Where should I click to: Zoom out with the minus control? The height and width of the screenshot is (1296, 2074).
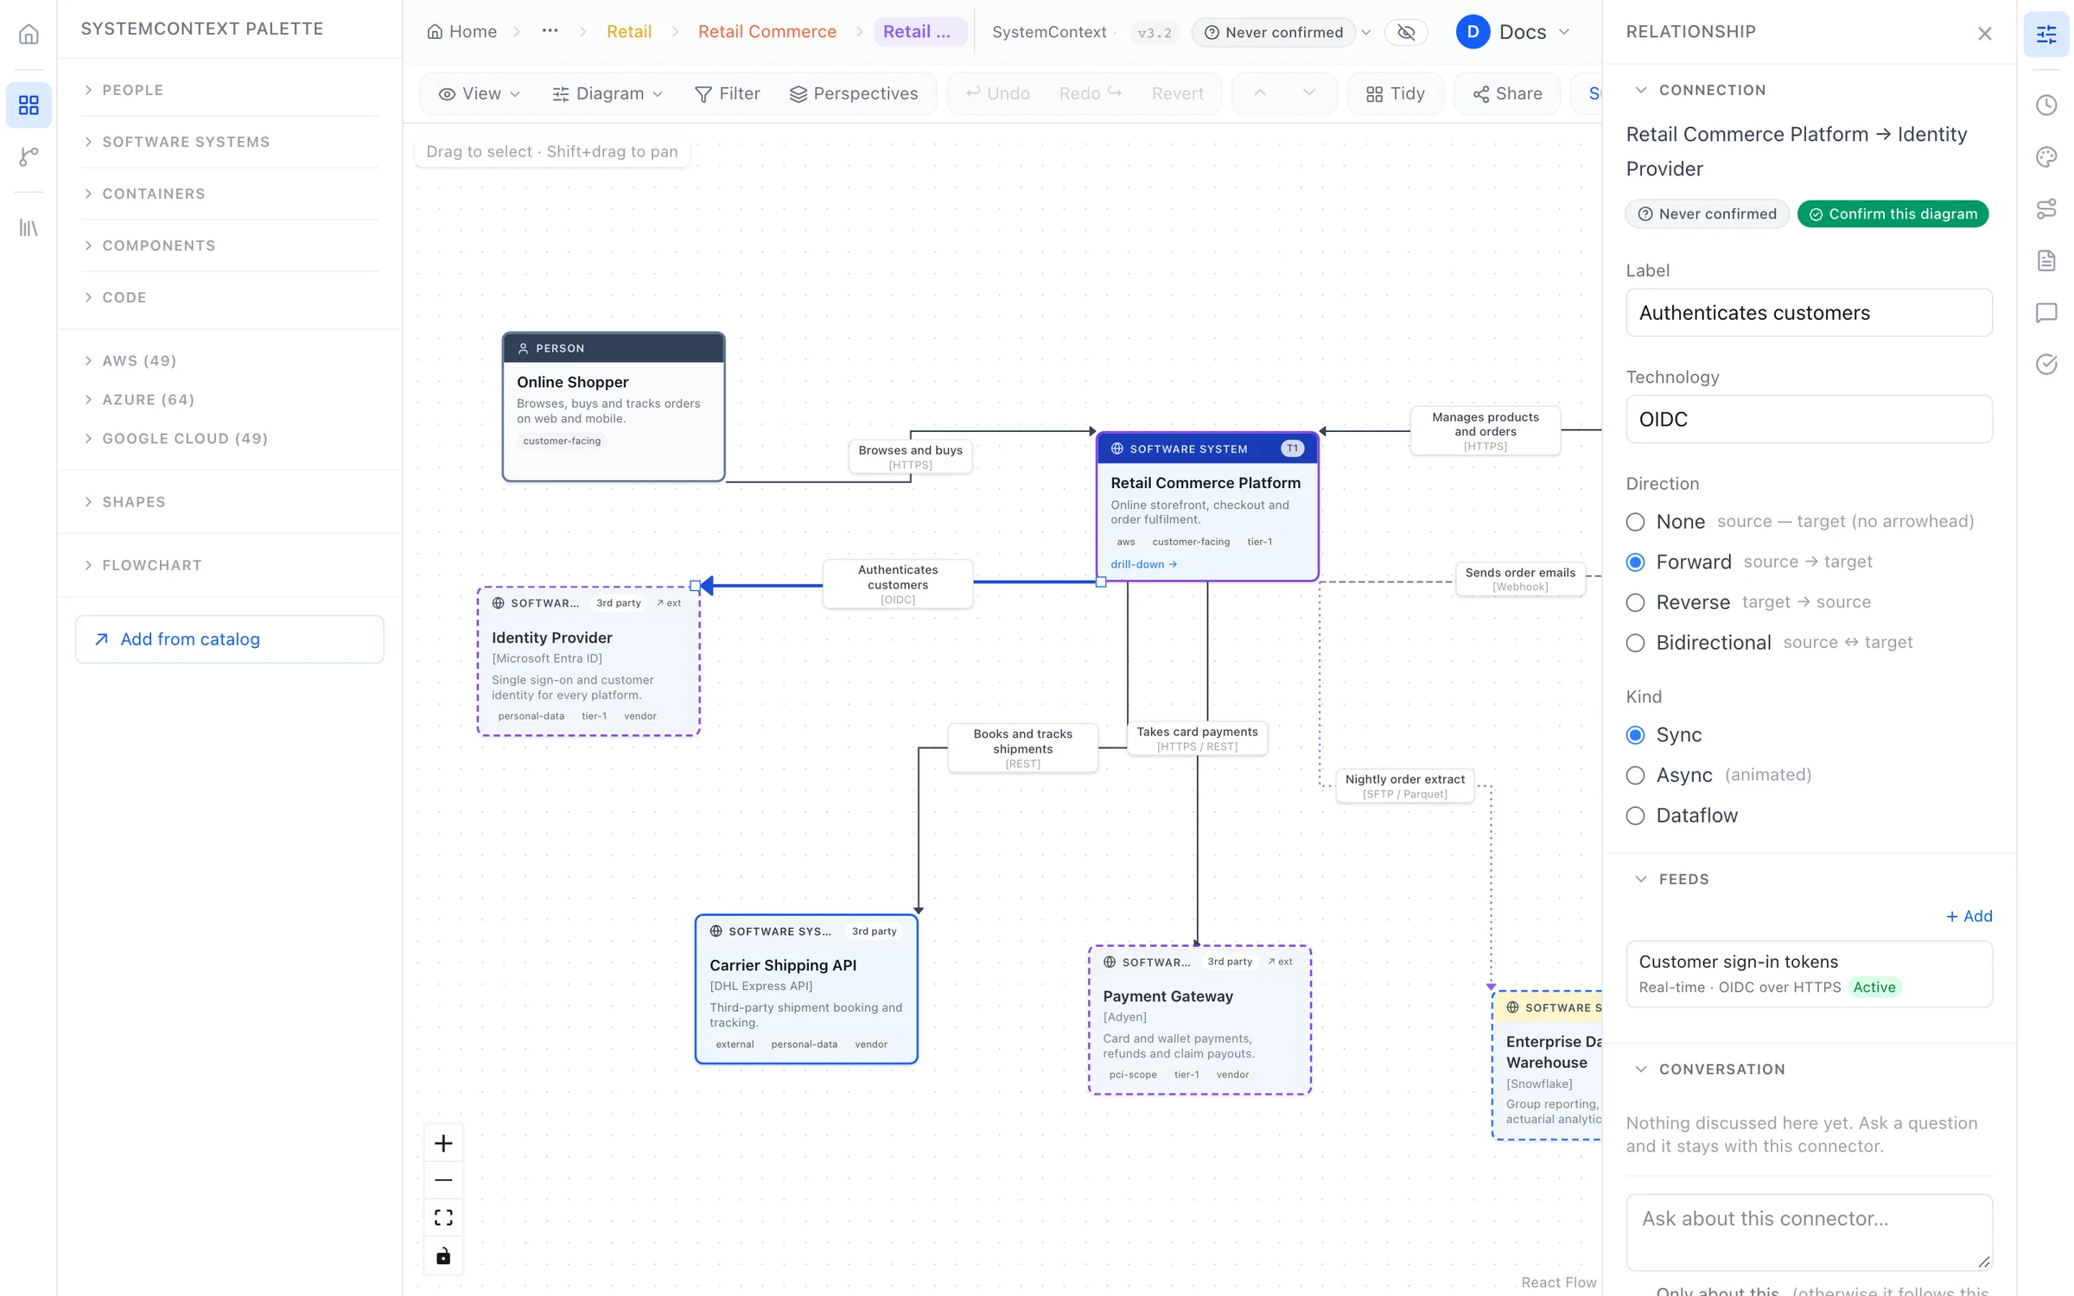click(x=443, y=1180)
